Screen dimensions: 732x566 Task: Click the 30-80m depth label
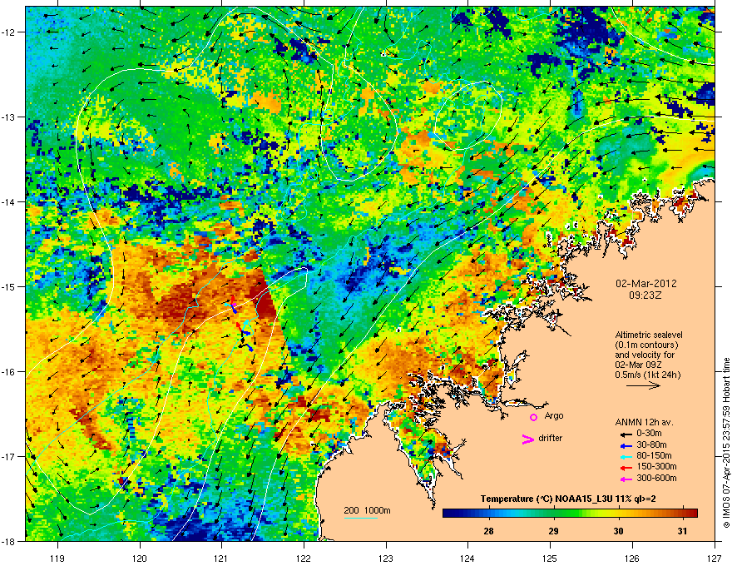[651, 445]
